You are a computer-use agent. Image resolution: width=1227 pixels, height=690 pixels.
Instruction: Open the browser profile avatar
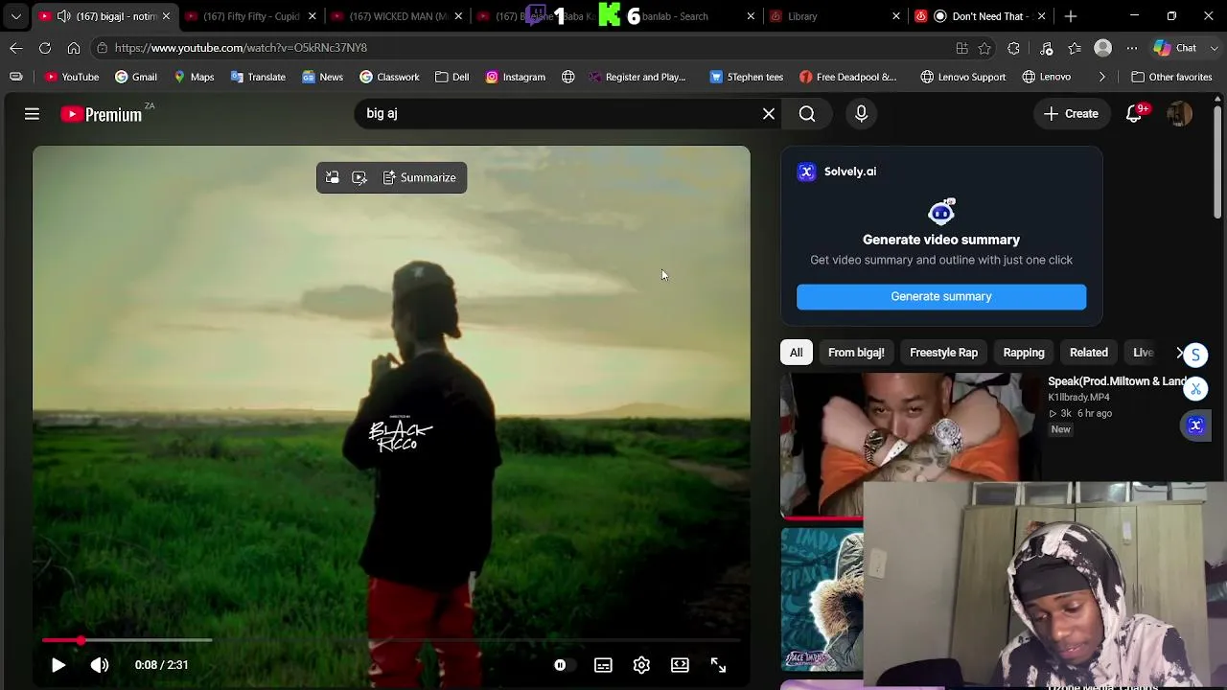click(x=1103, y=48)
